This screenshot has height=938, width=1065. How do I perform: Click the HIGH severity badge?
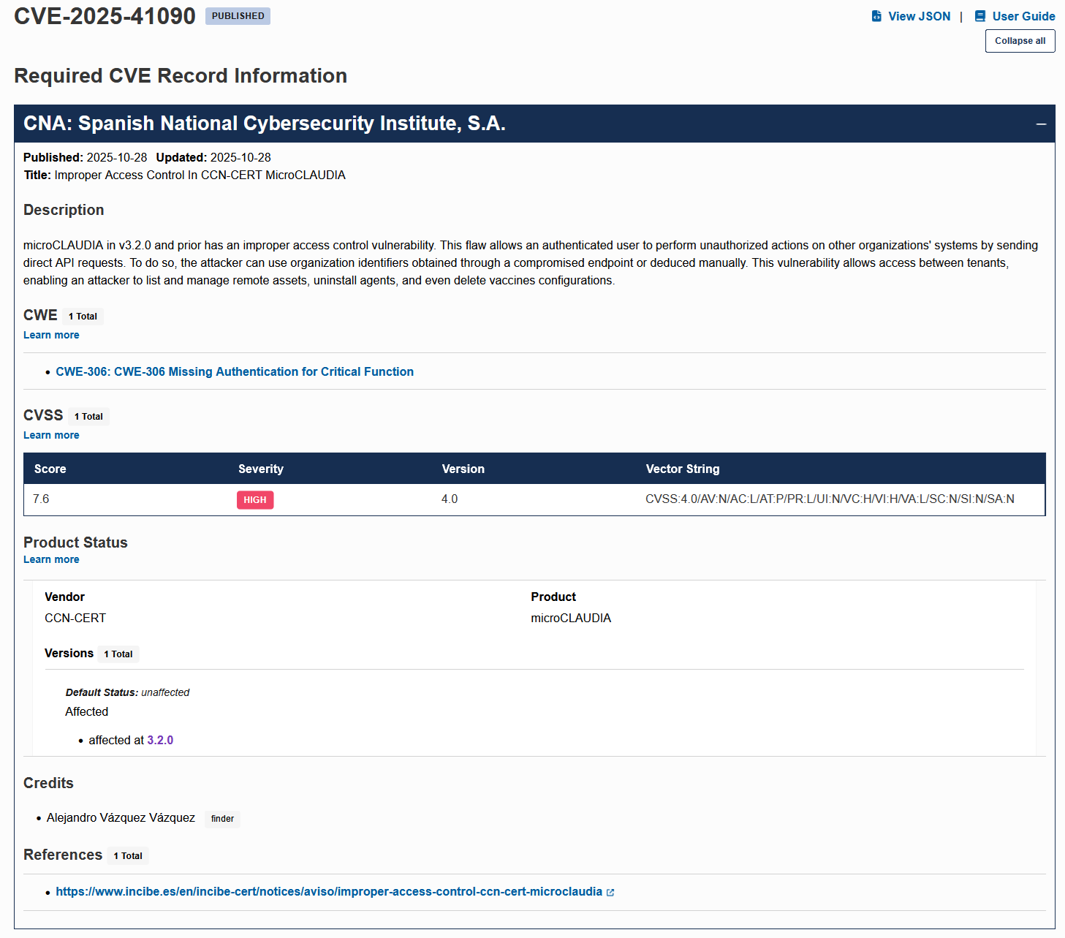255,500
